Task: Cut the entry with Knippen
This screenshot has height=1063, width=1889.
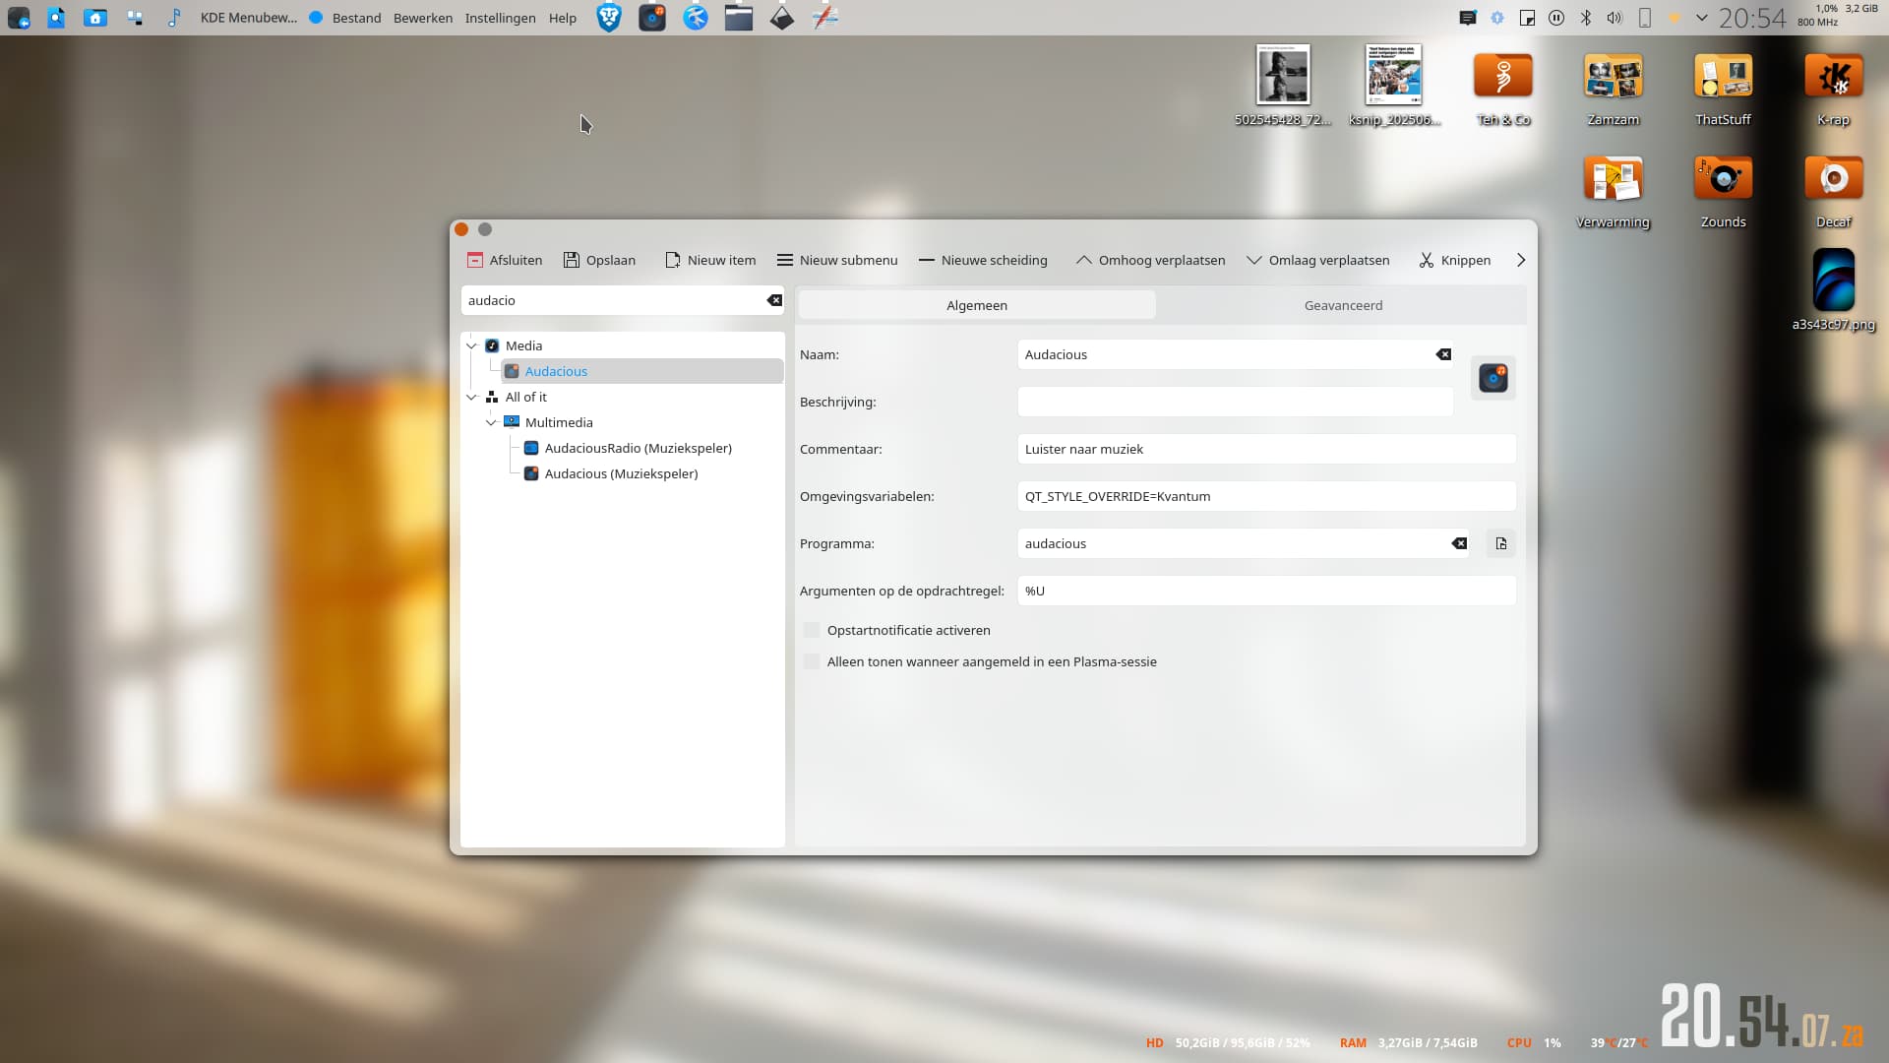Action: tap(1454, 260)
